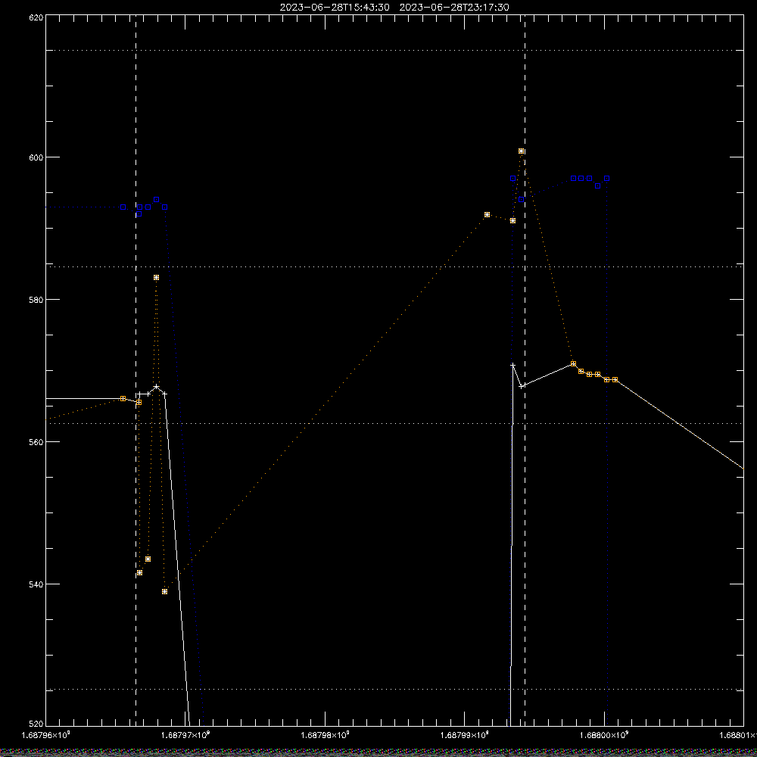Select the 580 label on the y-axis

tap(36, 300)
